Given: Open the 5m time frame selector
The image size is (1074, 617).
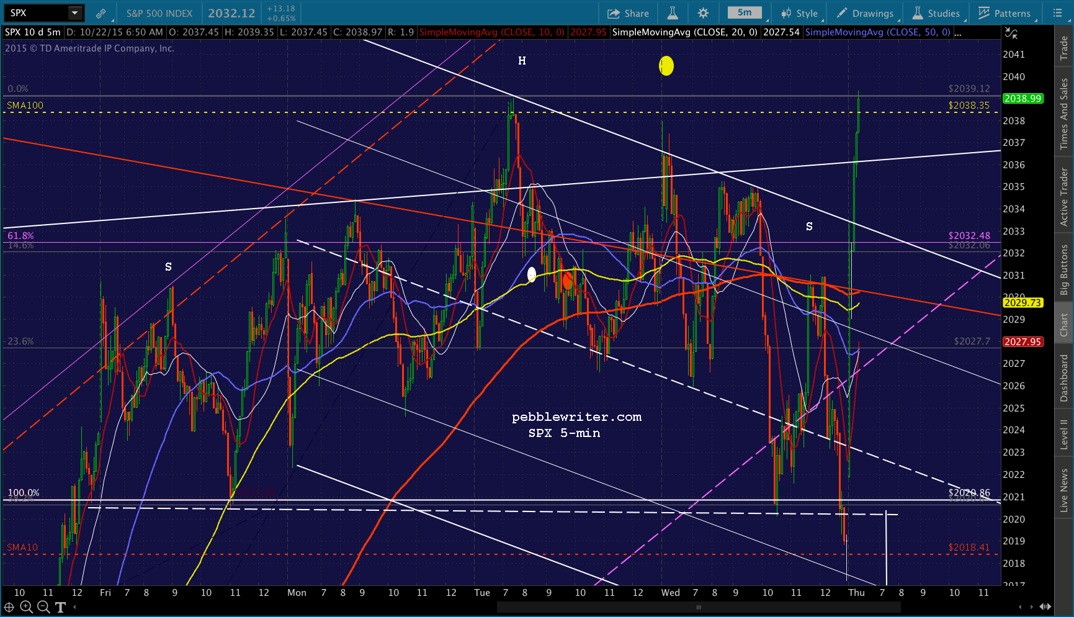Looking at the screenshot, I should pos(745,13).
